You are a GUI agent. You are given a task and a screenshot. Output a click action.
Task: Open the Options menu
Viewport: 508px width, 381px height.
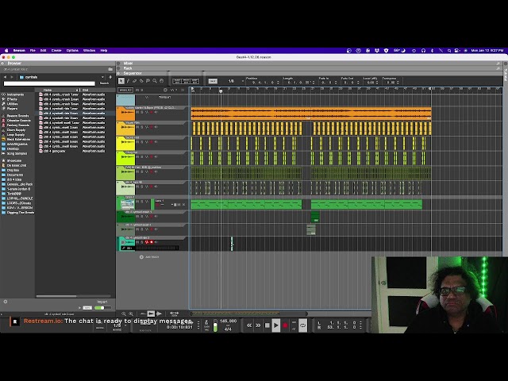pyautogui.click(x=72, y=51)
